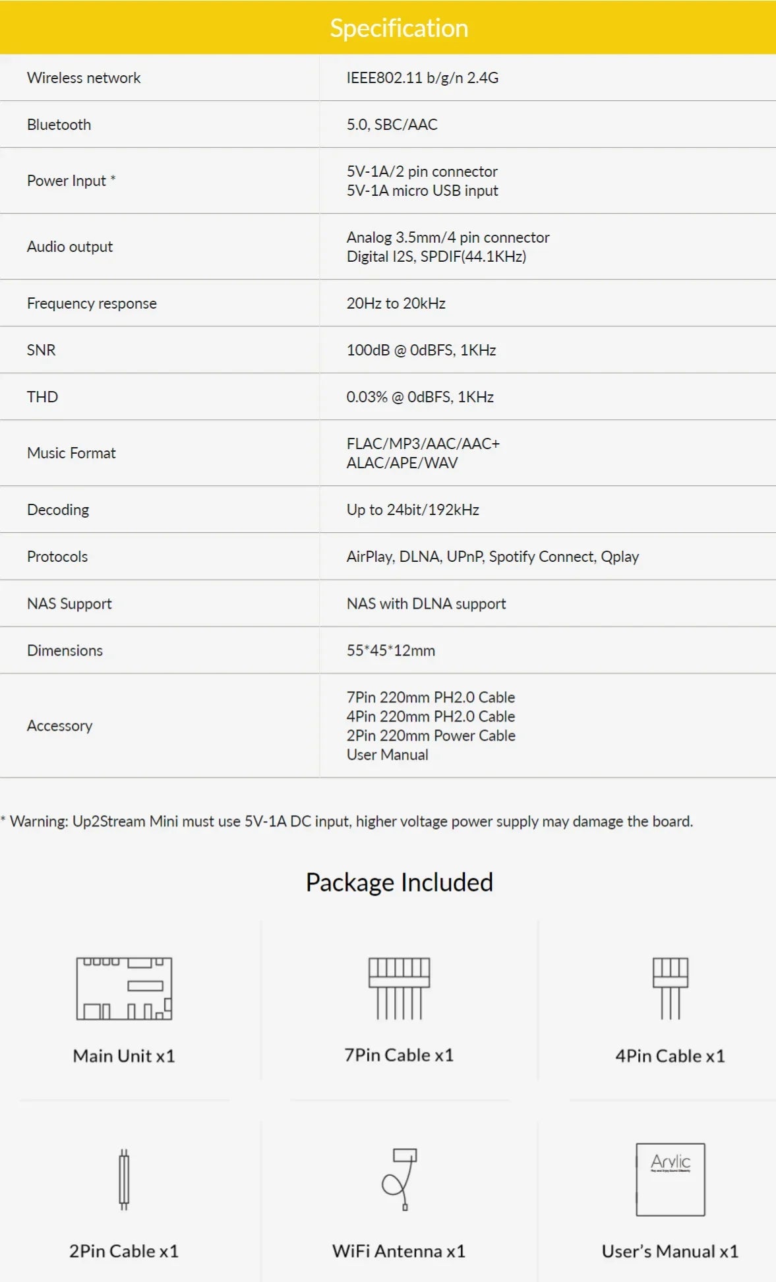
Task: Select the Wireless network row label
Action: [x=84, y=78]
